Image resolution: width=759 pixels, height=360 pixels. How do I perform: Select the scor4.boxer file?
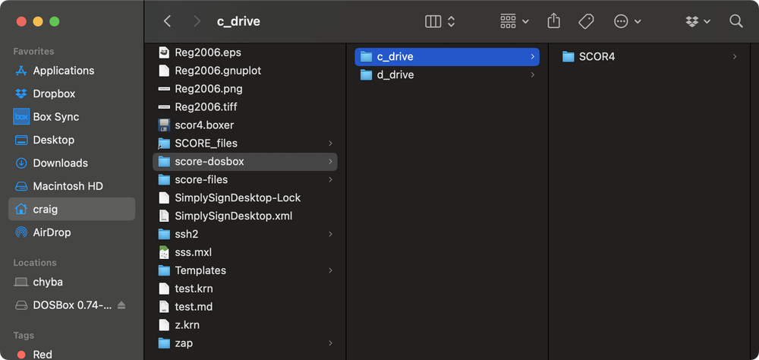coord(203,125)
